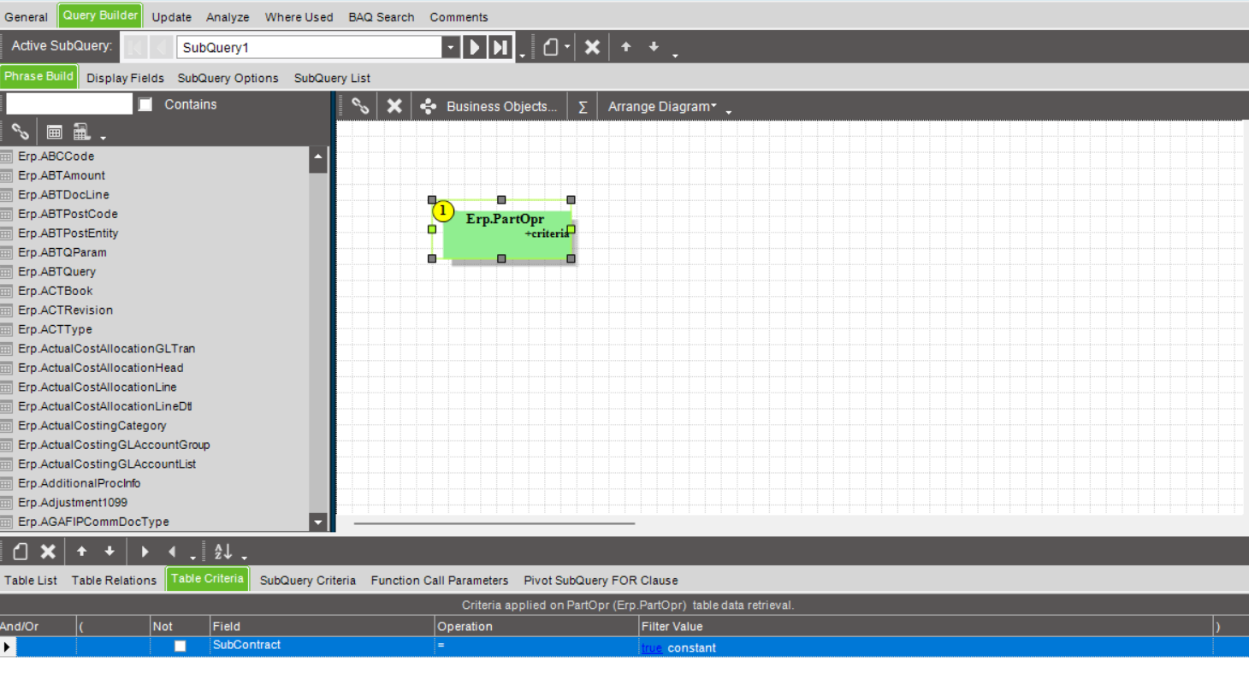Check the Not box for SubContract
The height and width of the screenshot is (691, 1249).
(x=180, y=647)
